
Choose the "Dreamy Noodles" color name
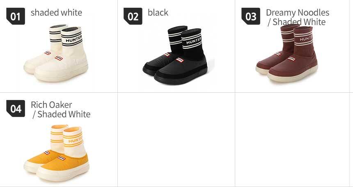[298, 12]
